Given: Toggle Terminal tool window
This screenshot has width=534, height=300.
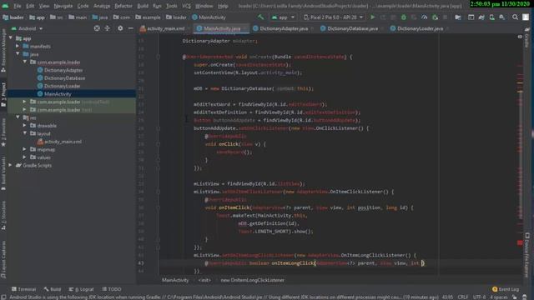Looking at the screenshot, I should tap(24, 289).
